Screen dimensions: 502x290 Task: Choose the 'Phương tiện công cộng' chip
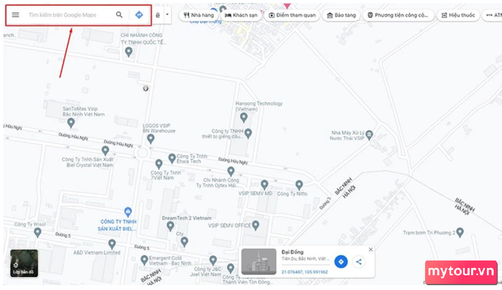(398, 15)
